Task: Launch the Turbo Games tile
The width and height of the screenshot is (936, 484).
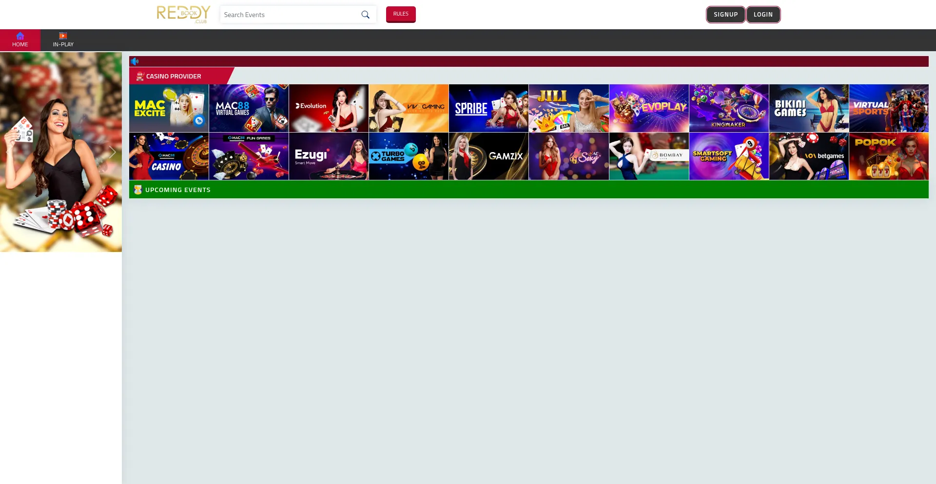Action: tap(409, 156)
